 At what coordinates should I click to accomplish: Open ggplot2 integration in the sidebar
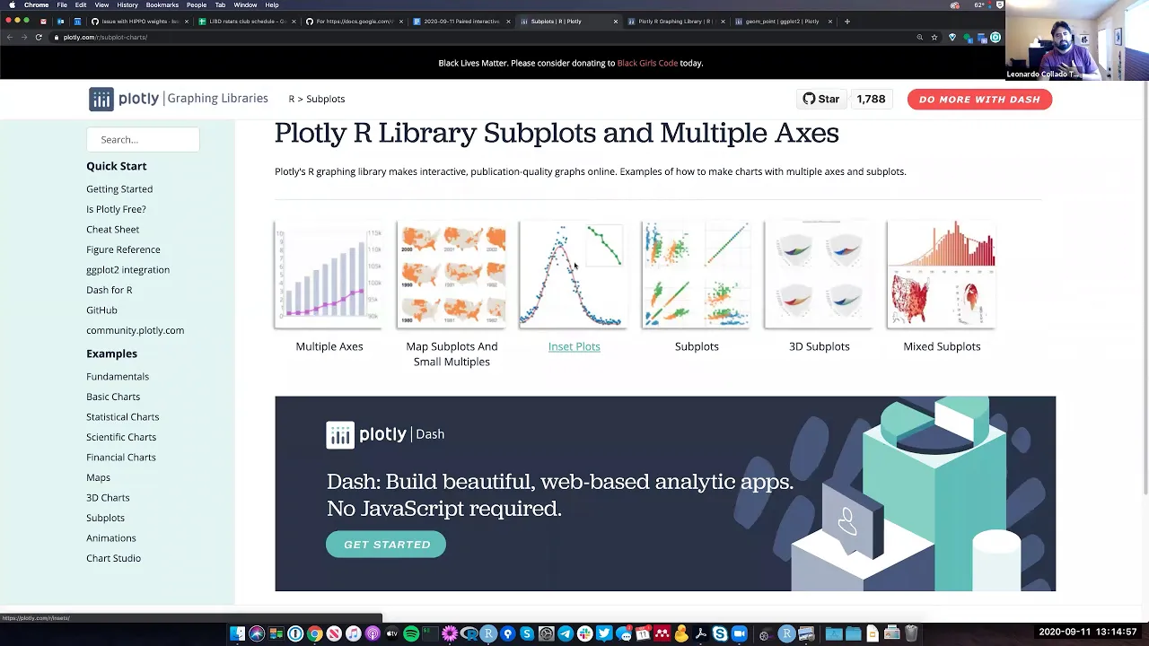click(127, 270)
